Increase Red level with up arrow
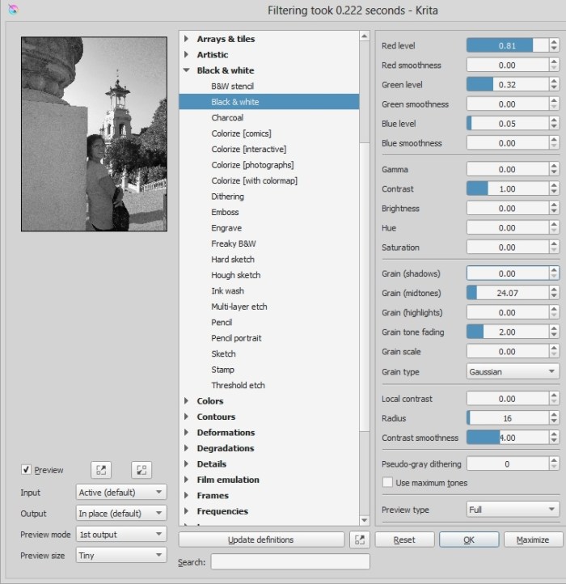Viewport: 566px width, 584px height. pos(554,42)
